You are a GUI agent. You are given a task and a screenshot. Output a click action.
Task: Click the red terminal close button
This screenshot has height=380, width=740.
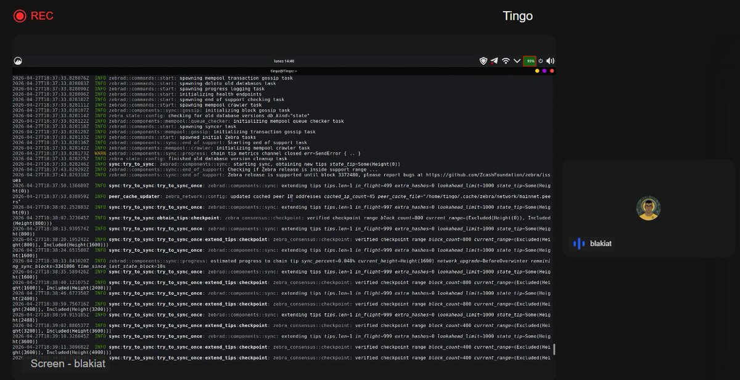(x=552, y=71)
